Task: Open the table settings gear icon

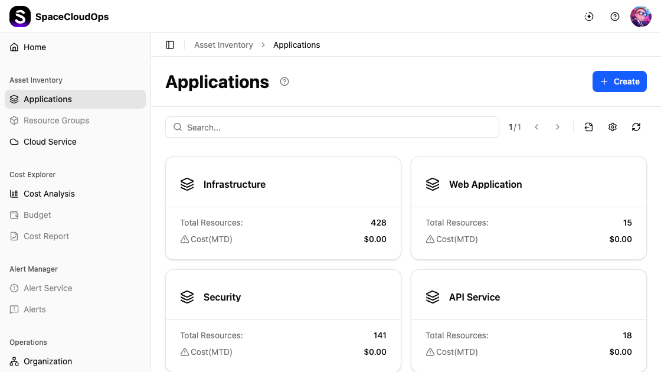Action: coord(613,127)
